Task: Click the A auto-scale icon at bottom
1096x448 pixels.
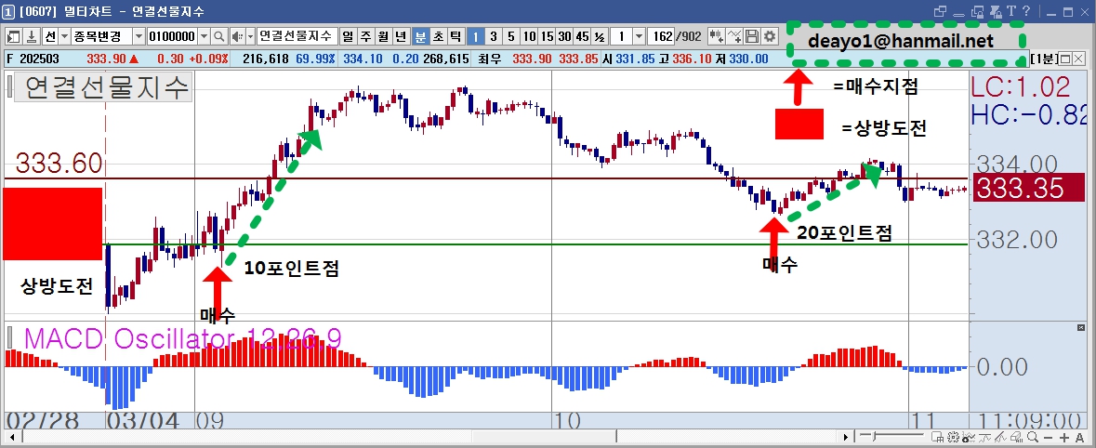Action: pos(1080,438)
